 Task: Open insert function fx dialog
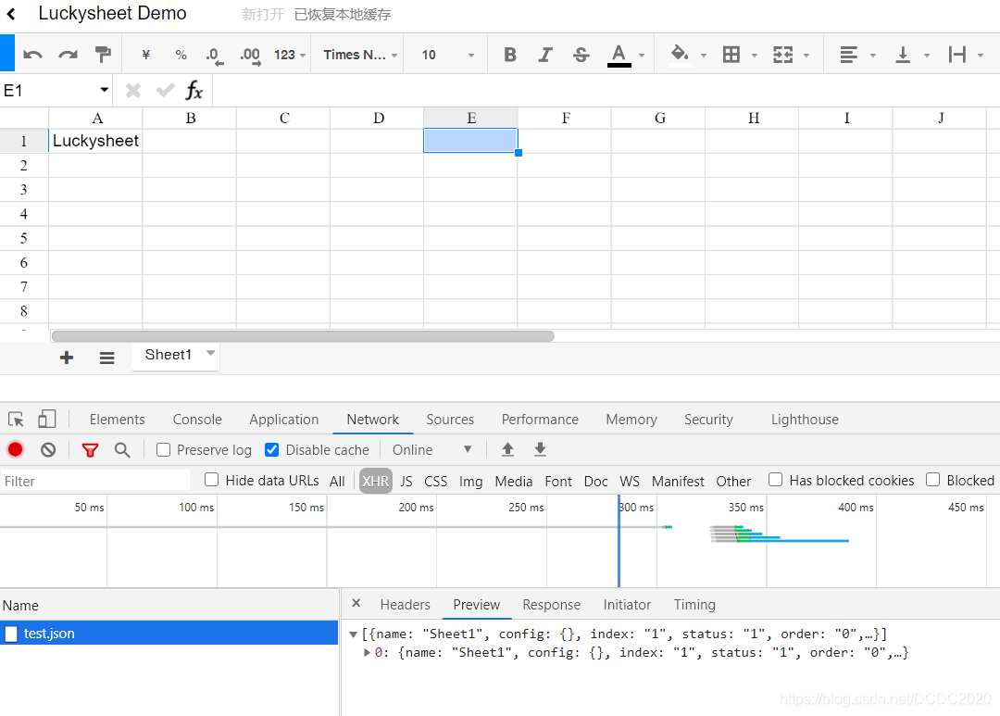coord(194,91)
